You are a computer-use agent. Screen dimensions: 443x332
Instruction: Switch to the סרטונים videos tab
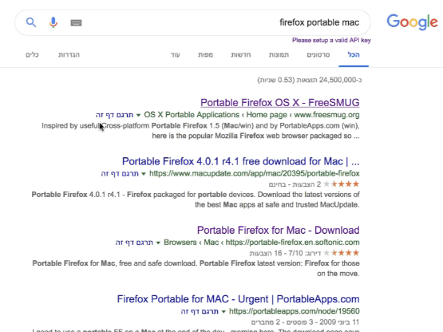pos(318,55)
